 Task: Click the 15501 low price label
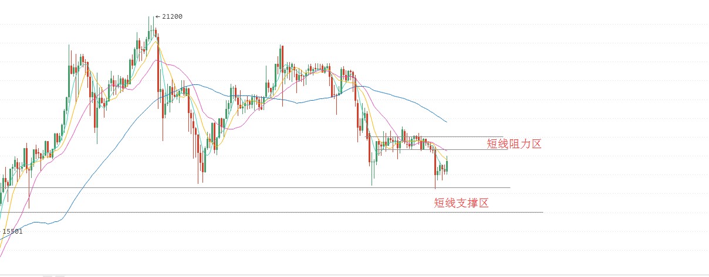click(x=12, y=231)
